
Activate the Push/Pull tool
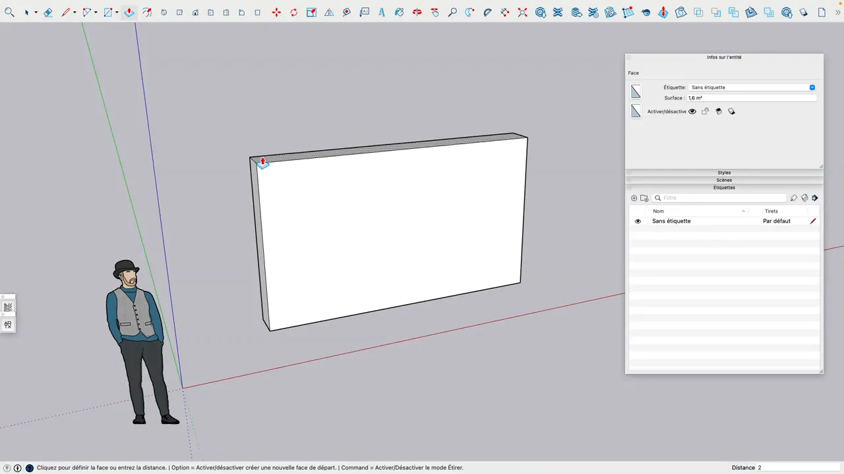point(129,12)
